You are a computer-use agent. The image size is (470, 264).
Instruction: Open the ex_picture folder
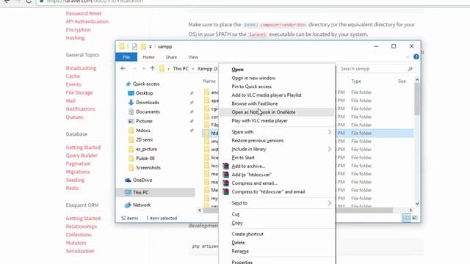pos(146,149)
